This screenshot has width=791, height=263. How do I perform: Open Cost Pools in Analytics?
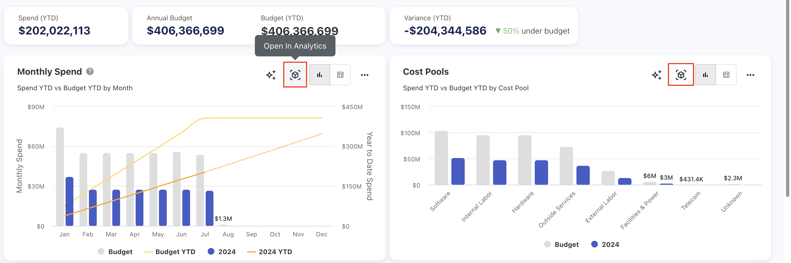680,75
